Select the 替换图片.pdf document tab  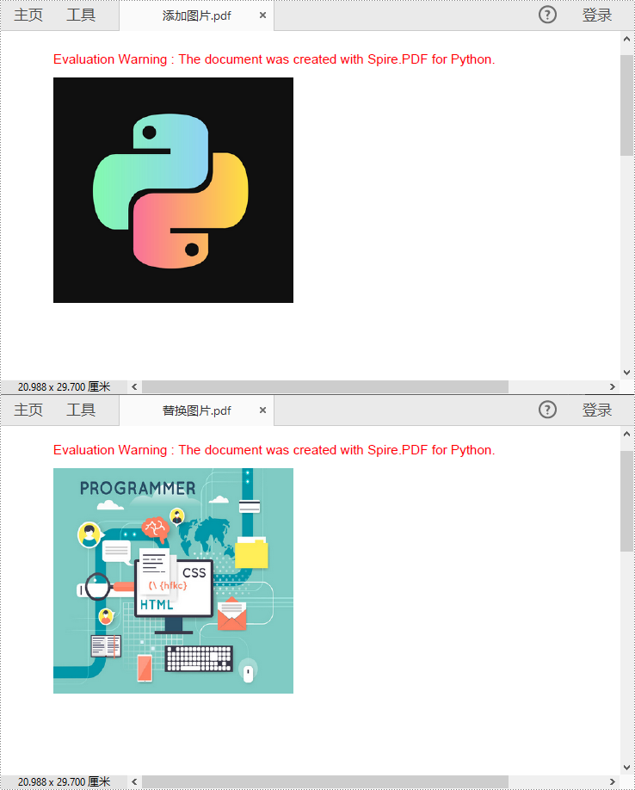[x=196, y=410]
